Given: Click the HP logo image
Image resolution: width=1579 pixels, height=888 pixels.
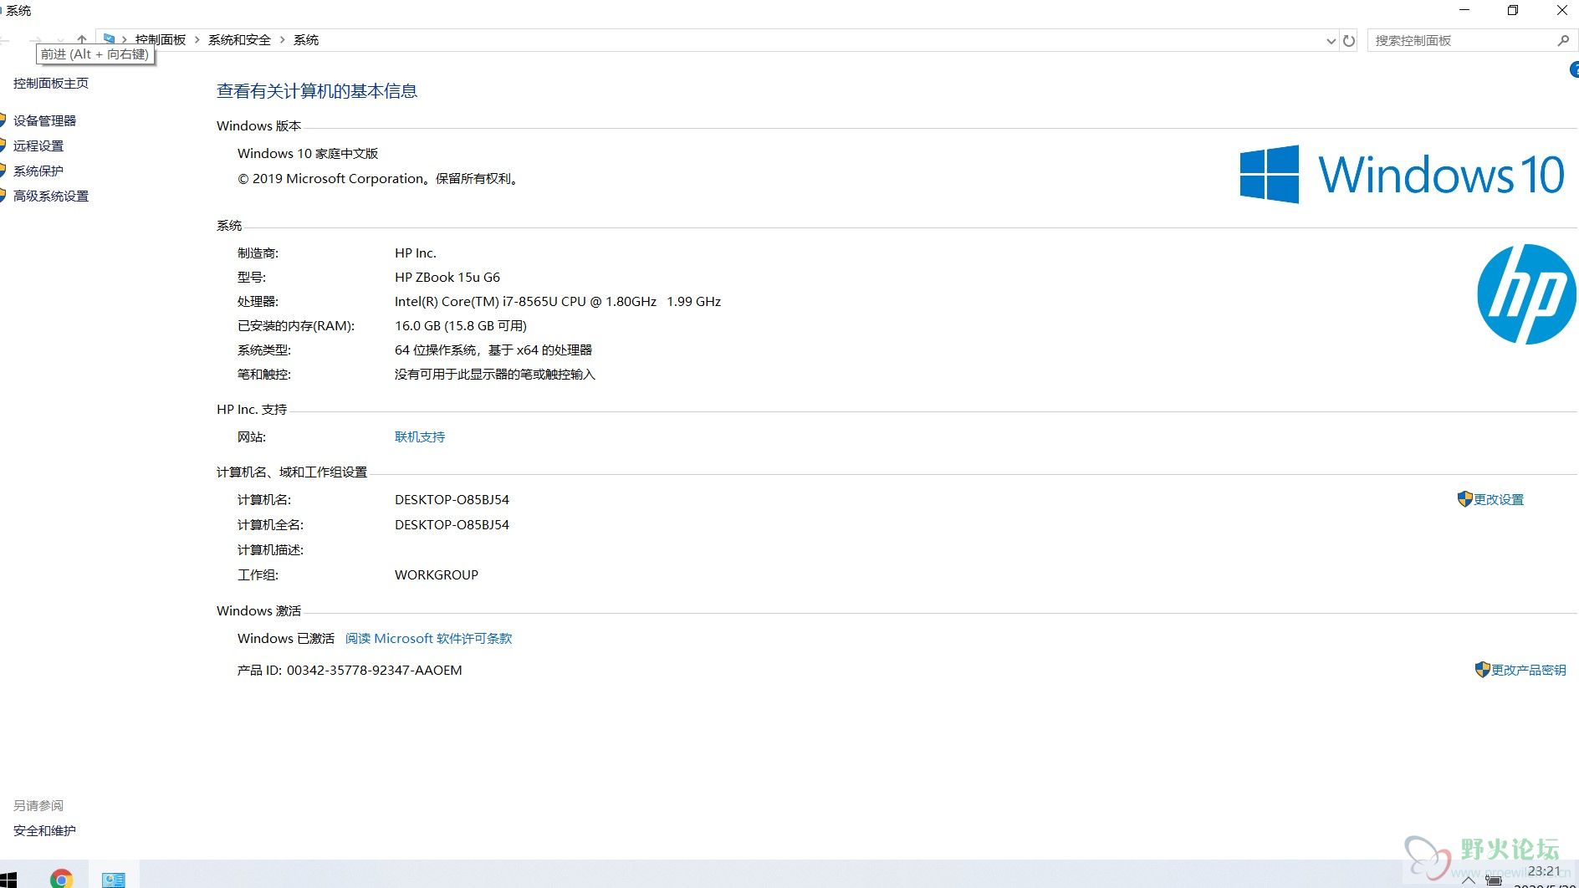Looking at the screenshot, I should 1526,294.
